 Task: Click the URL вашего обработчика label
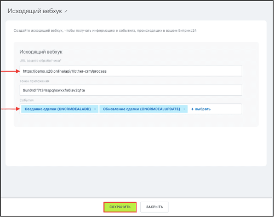coord(41,61)
